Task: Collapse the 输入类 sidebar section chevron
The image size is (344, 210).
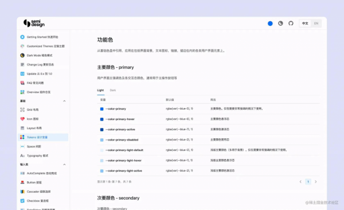Action: [64, 165]
